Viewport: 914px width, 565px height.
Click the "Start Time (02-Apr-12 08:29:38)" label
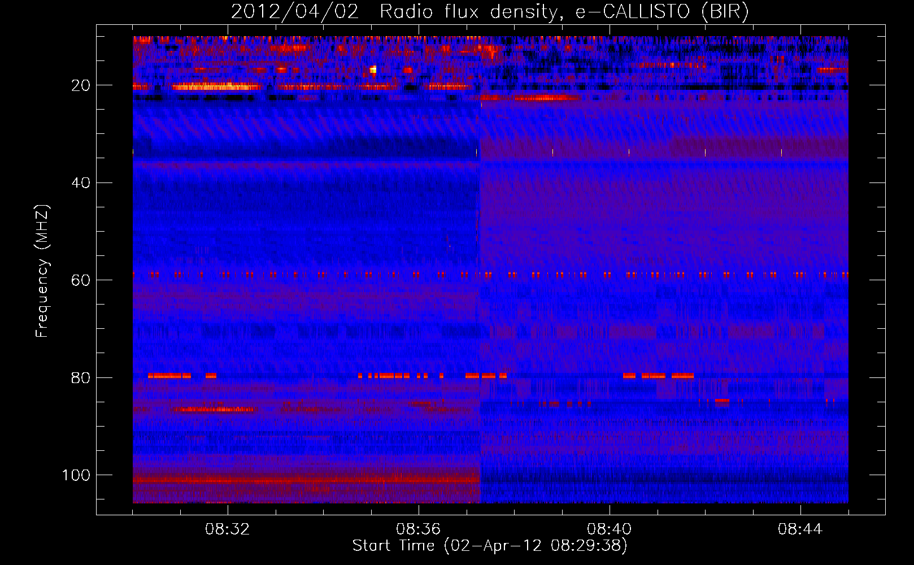pyautogui.click(x=490, y=546)
